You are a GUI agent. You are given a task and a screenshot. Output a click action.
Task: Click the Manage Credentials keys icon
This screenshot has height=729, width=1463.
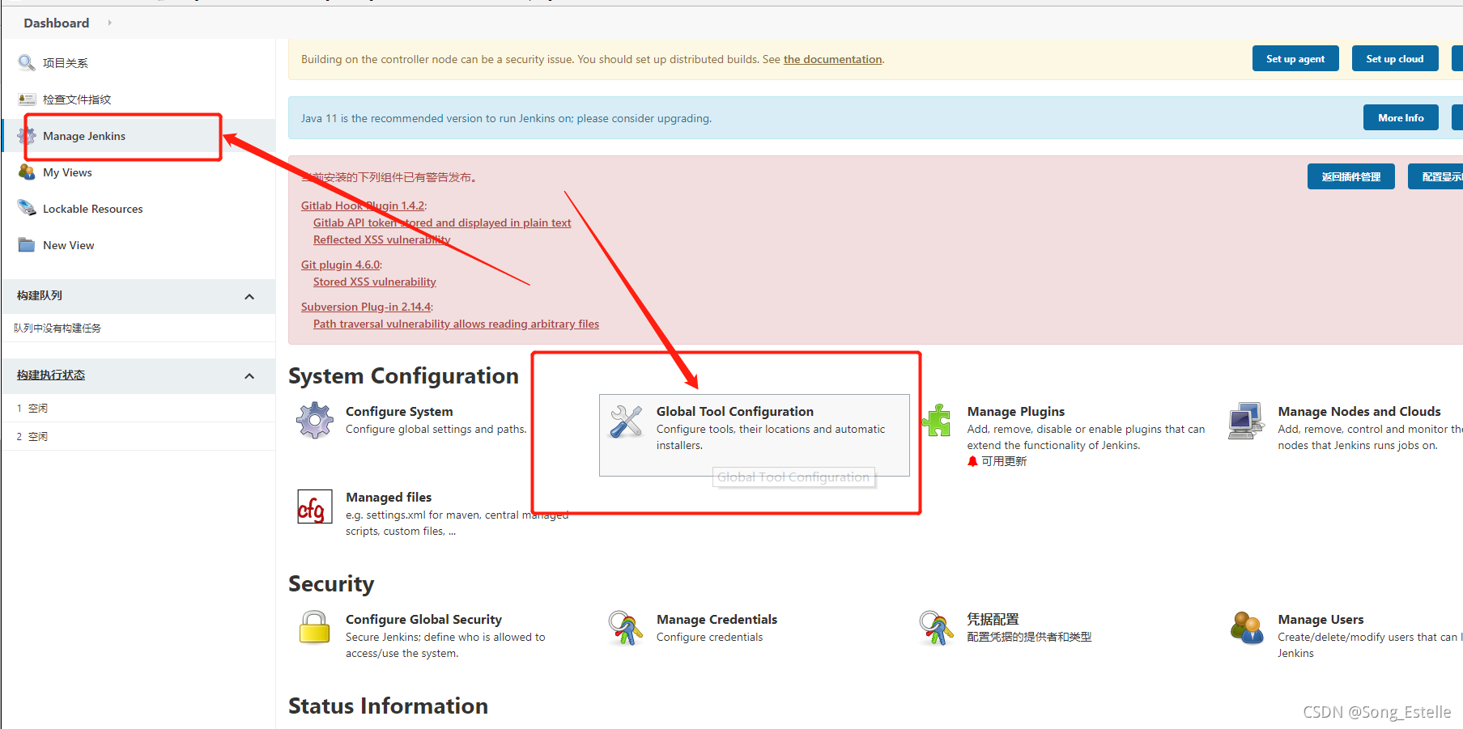point(626,628)
